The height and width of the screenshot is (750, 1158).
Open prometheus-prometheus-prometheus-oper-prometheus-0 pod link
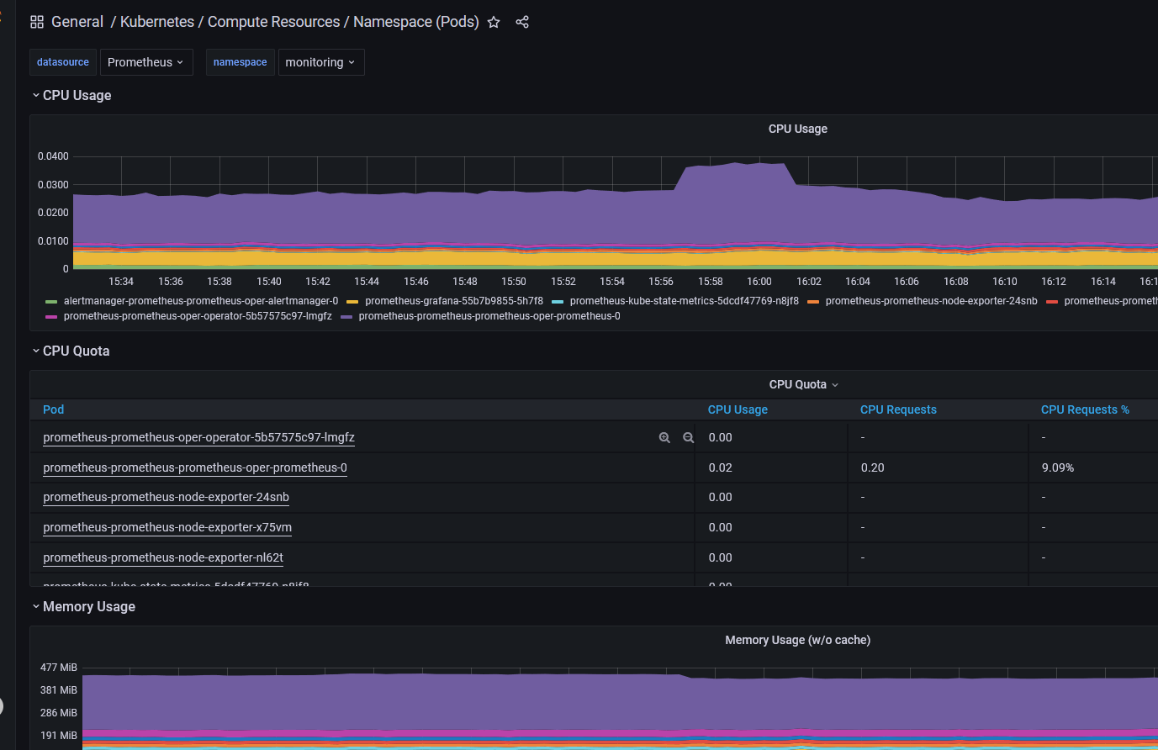click(195, 467)
